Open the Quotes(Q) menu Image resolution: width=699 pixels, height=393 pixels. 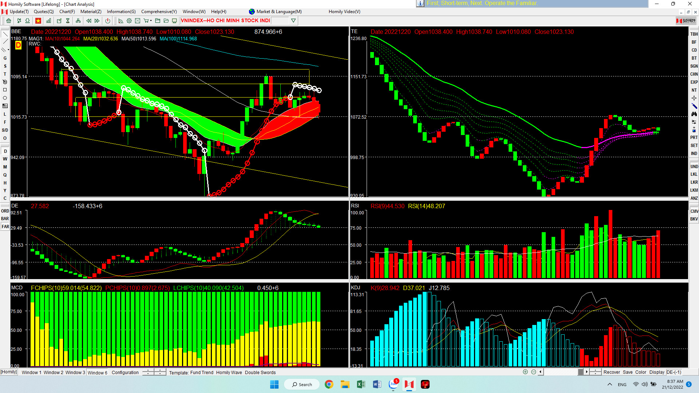(44, 12)
